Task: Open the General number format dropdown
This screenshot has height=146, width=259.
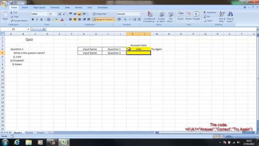Action: [140, 14]
